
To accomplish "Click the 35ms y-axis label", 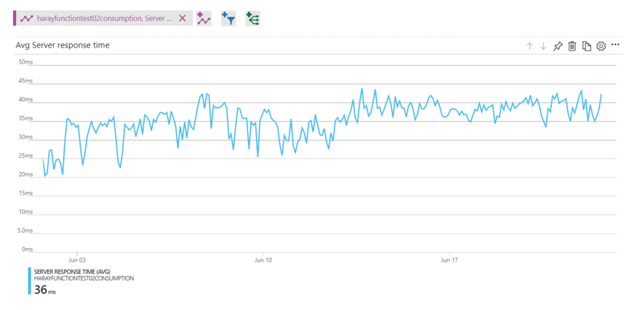I will click(x=25, y=118).
